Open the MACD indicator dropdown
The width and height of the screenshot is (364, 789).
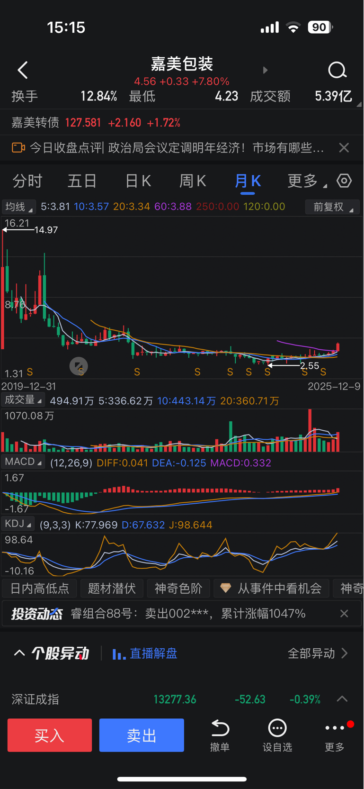(x=23, y=462)
